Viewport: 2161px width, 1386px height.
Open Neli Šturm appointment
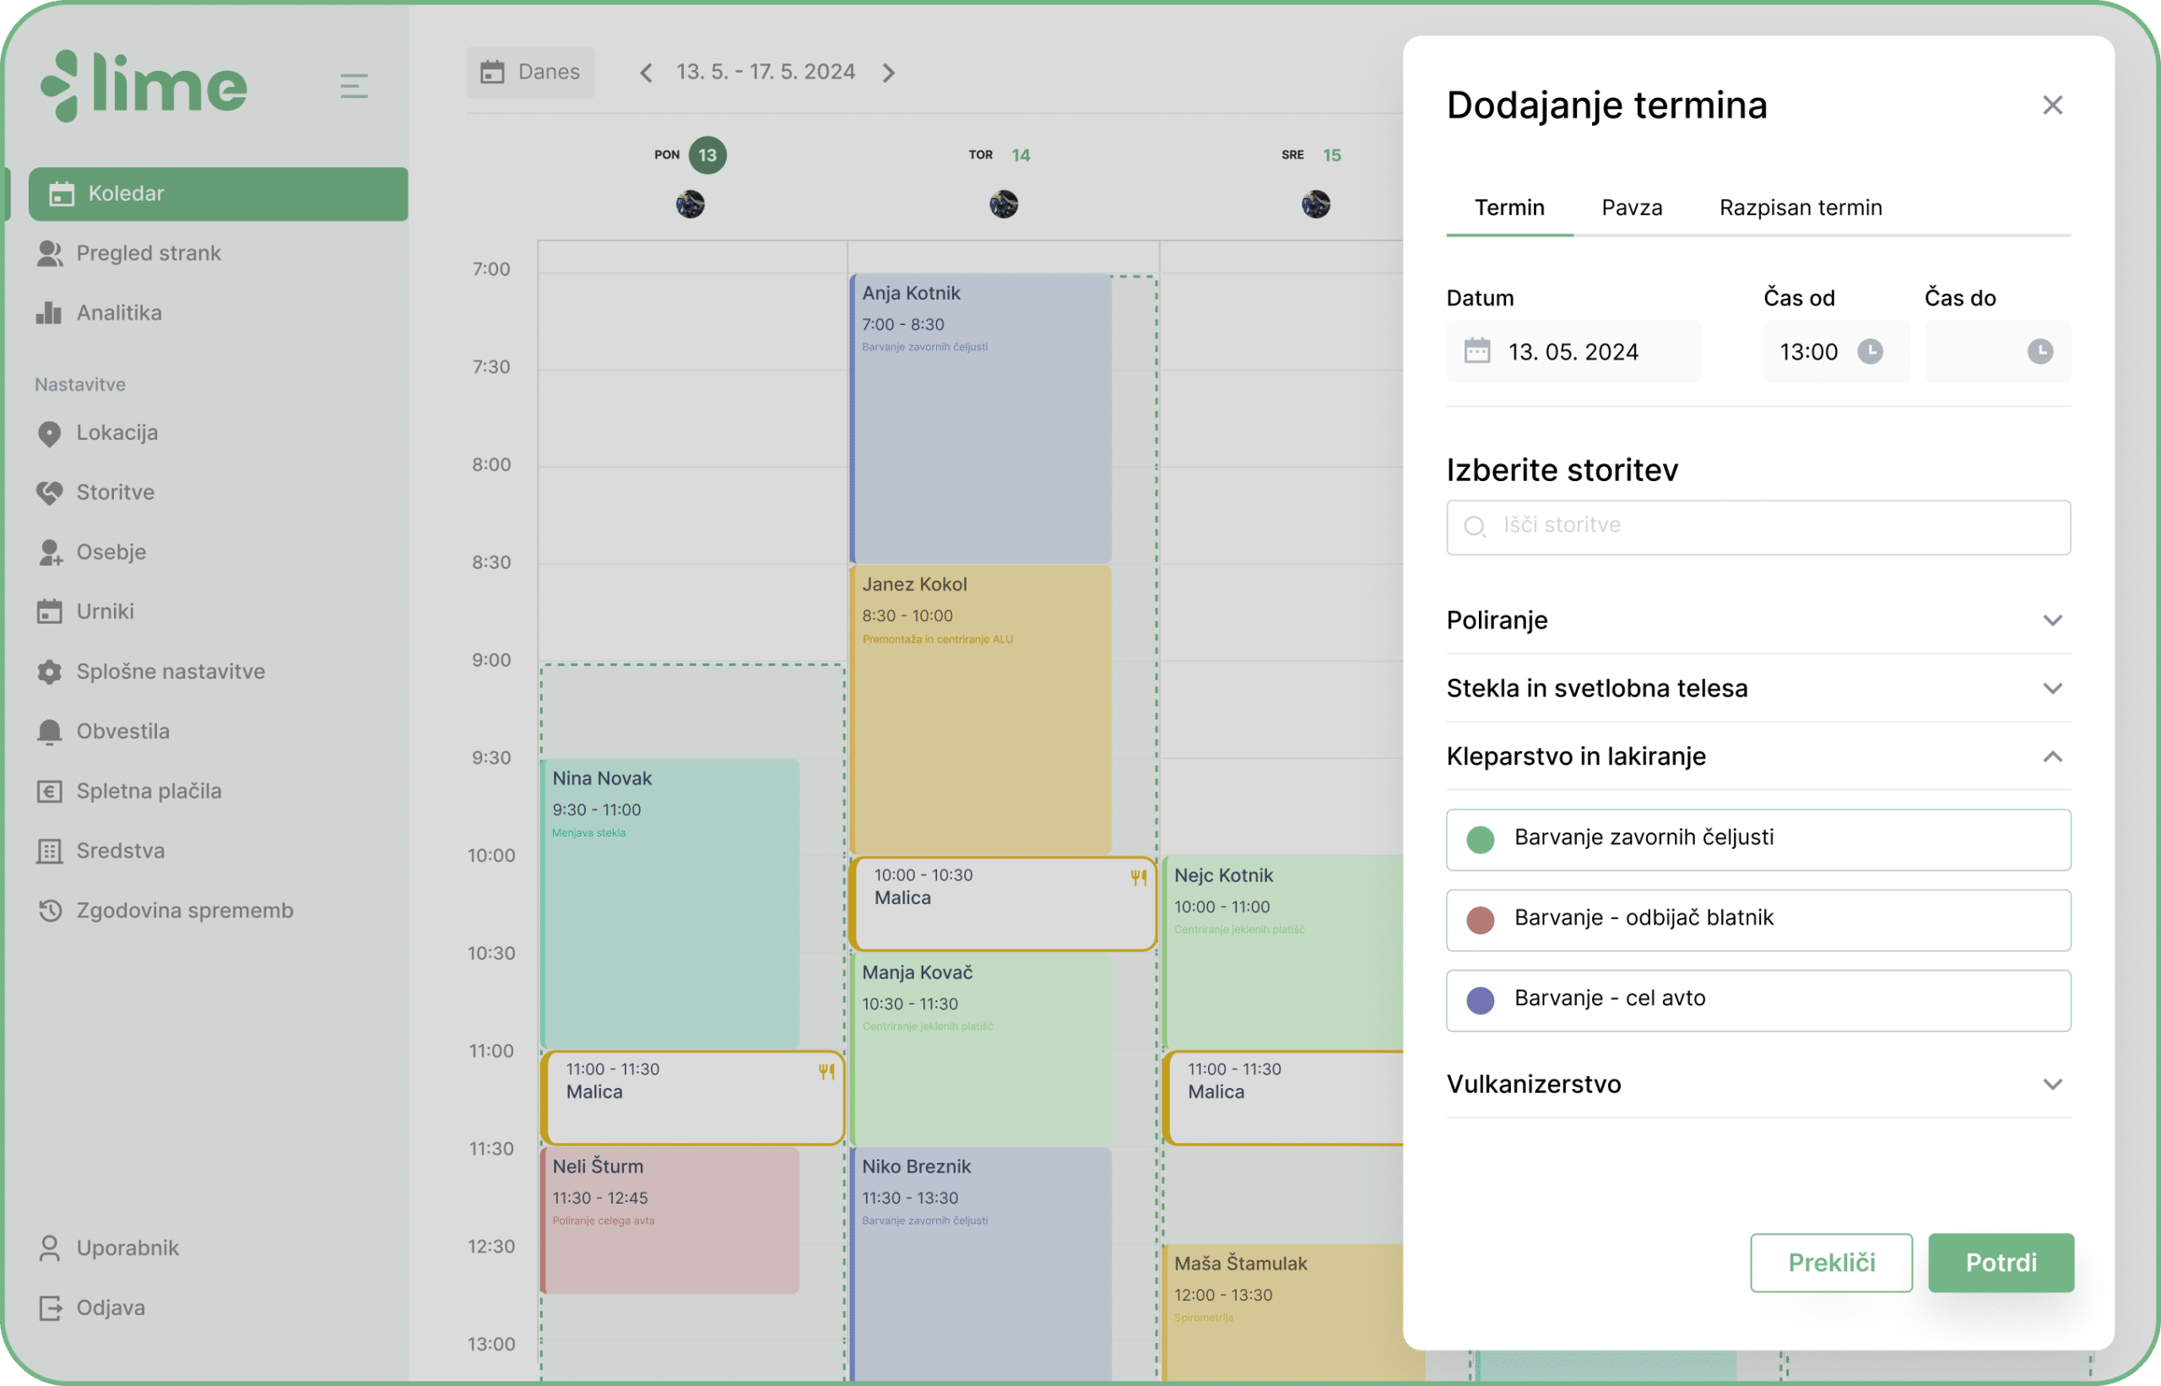pos(670,1221)
